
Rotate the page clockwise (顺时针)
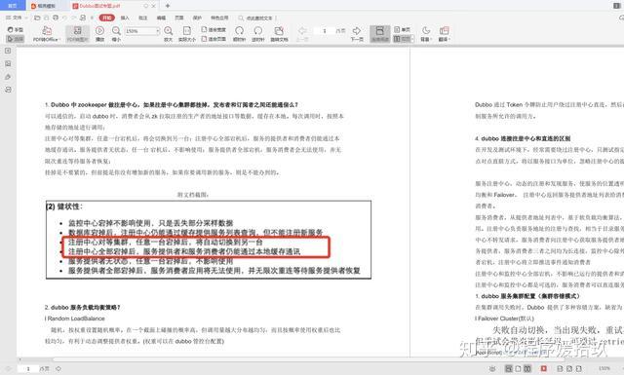[239, 34]
